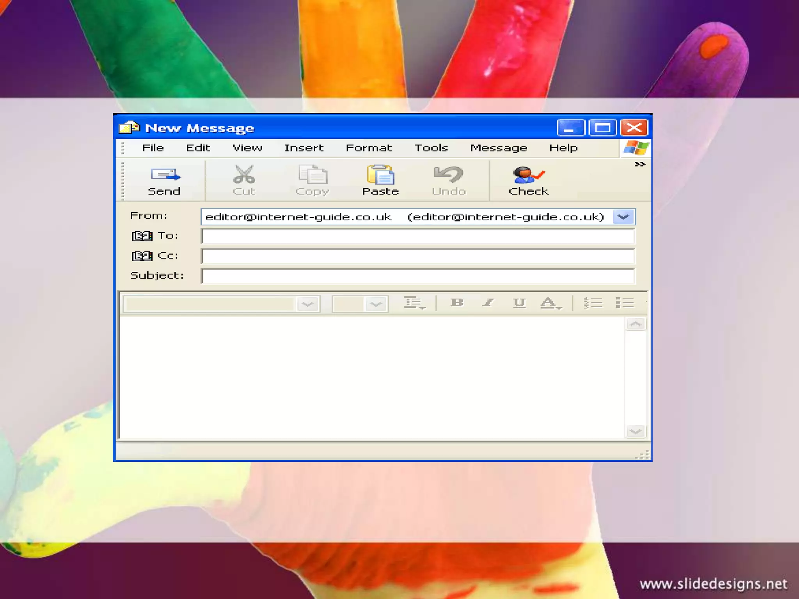Click the Paste clipboard icon
This screenshot has width=799, height=599.
click(380, 174)
